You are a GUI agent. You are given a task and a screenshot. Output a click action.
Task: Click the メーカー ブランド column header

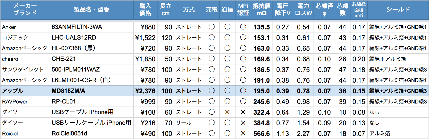click(25, 10)
